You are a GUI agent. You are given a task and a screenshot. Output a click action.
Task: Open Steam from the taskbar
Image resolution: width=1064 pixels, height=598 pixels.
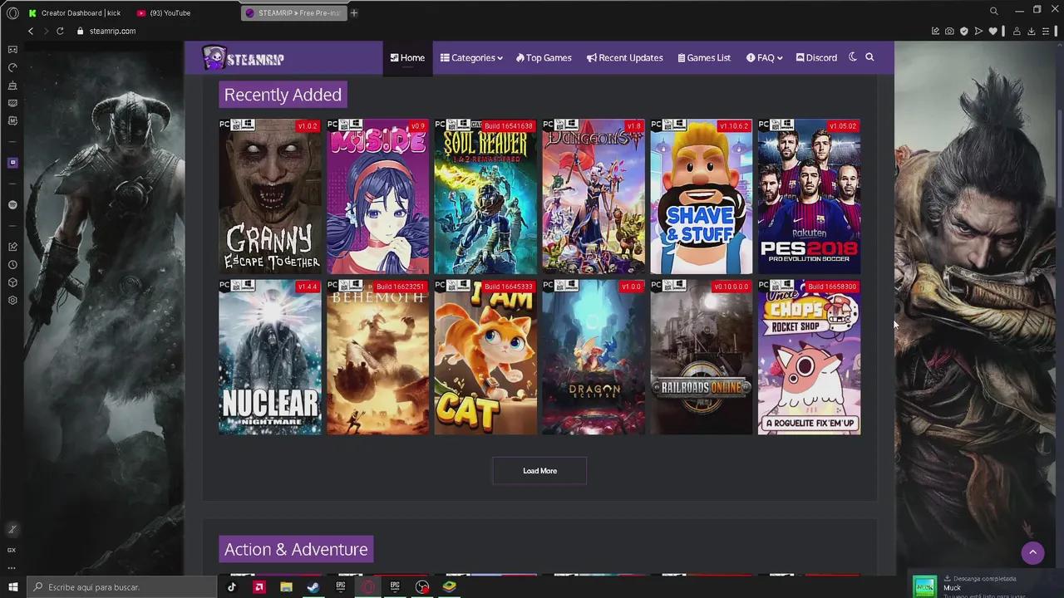pos(313,586)
